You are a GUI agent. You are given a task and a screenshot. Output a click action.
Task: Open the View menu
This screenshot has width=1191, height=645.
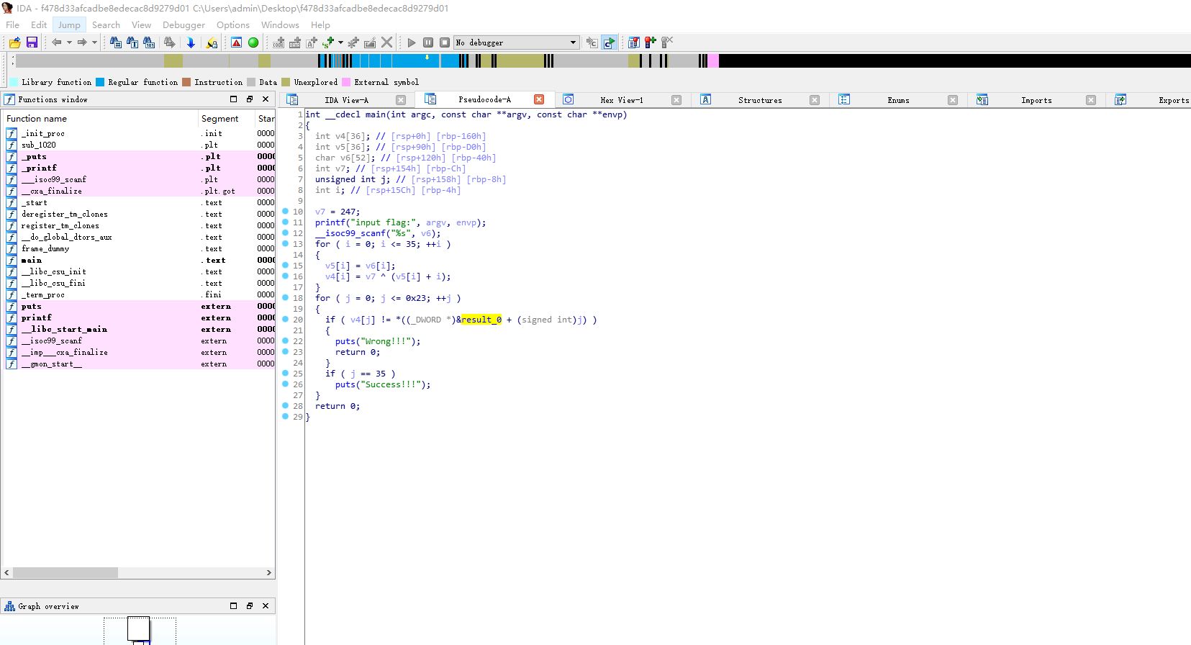point(141,24)
